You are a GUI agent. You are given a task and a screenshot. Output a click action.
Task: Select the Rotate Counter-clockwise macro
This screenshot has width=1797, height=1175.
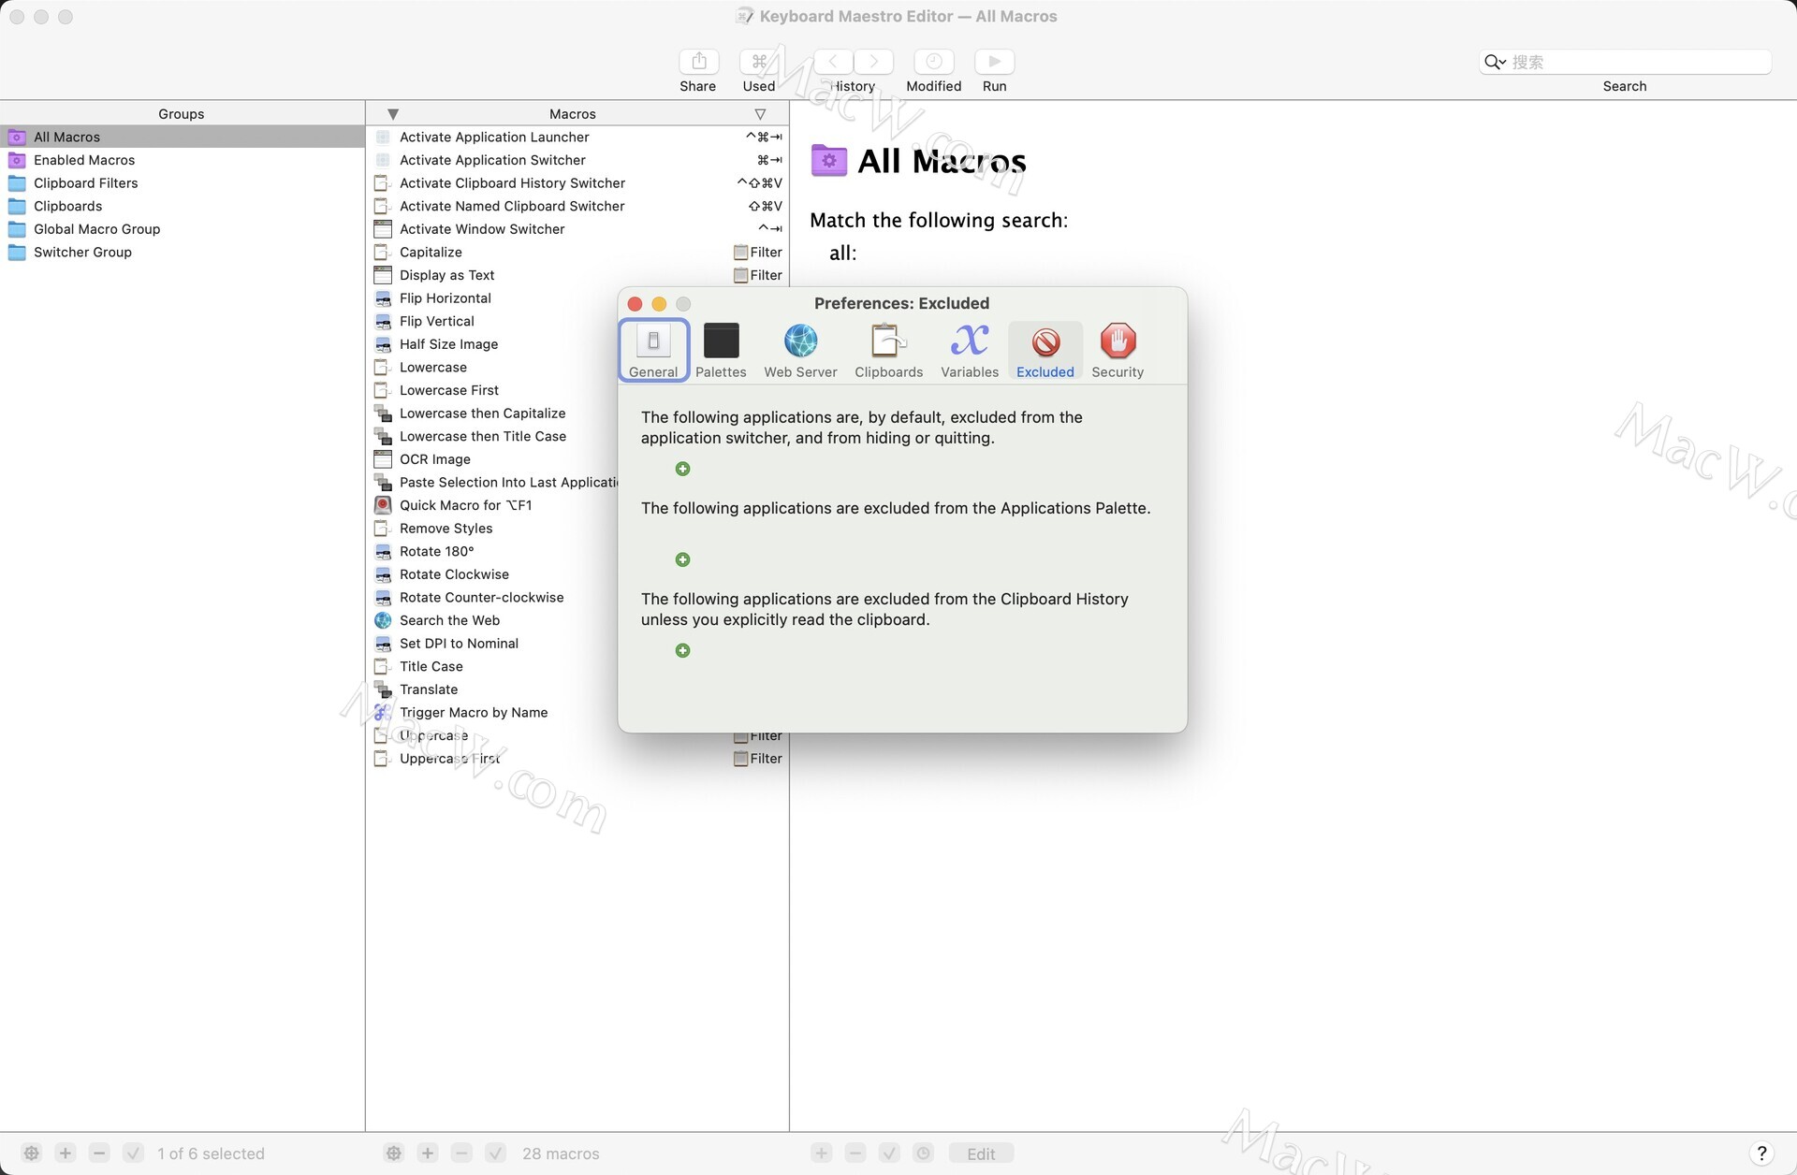pyautogui.click(x=492, y=598)
